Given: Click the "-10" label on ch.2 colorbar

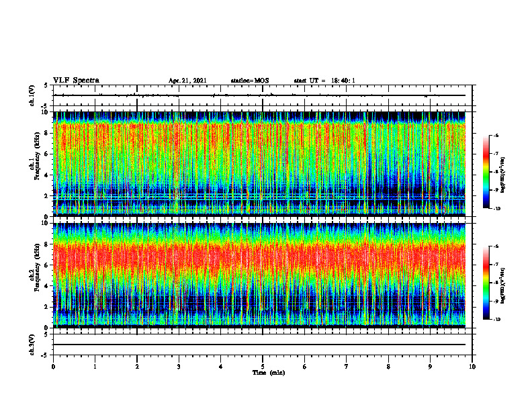Looking at the screenshot, I should tap(496, 320).
